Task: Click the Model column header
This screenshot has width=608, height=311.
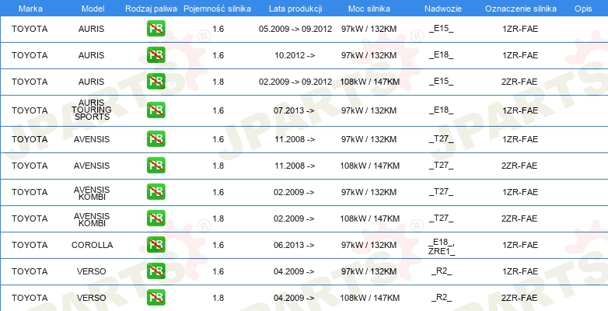Action: point(93,9)
